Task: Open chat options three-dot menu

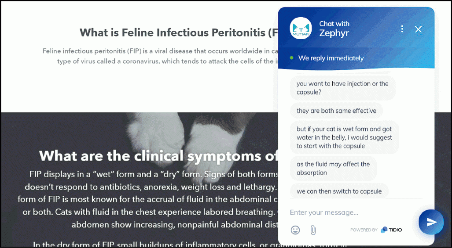Action: (402, 29)
